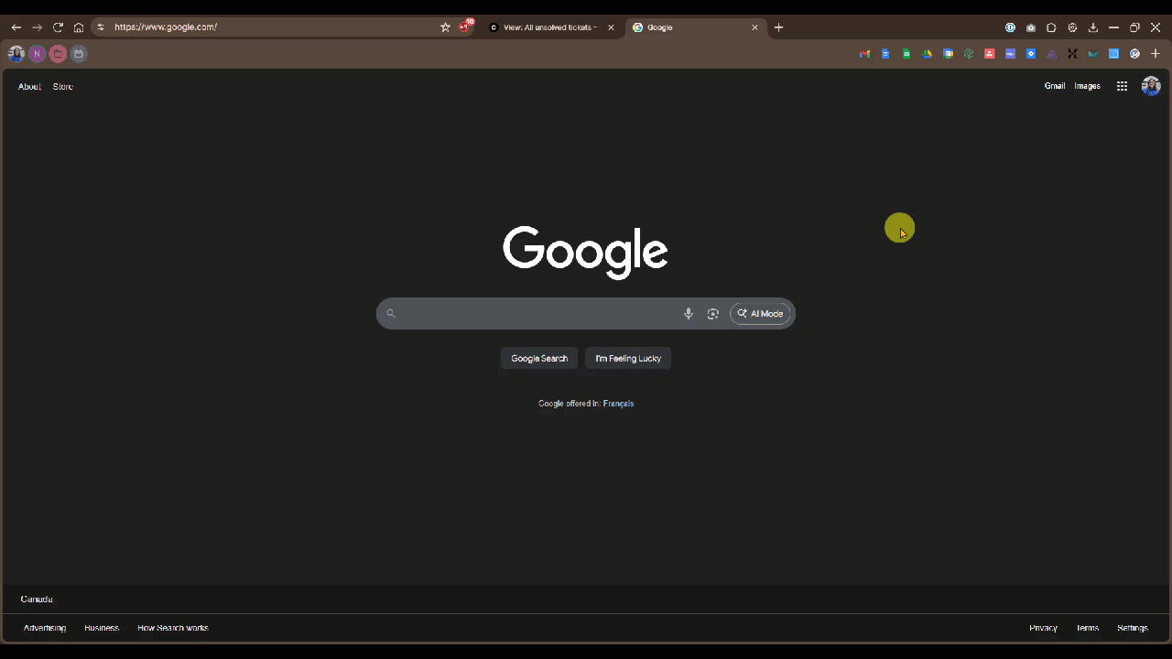This screenshot has width=1172, height=659.
Task: Open the Google apps grid
Action: pyautogui.click(x=1122, y=86)
